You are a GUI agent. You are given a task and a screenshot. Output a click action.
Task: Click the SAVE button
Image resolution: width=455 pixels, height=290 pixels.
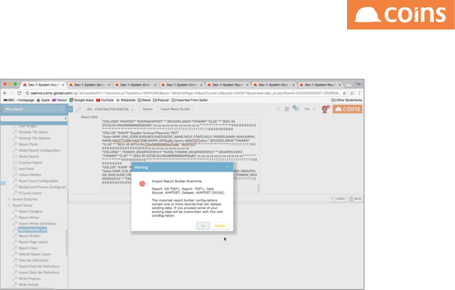[x=356, y=199]
